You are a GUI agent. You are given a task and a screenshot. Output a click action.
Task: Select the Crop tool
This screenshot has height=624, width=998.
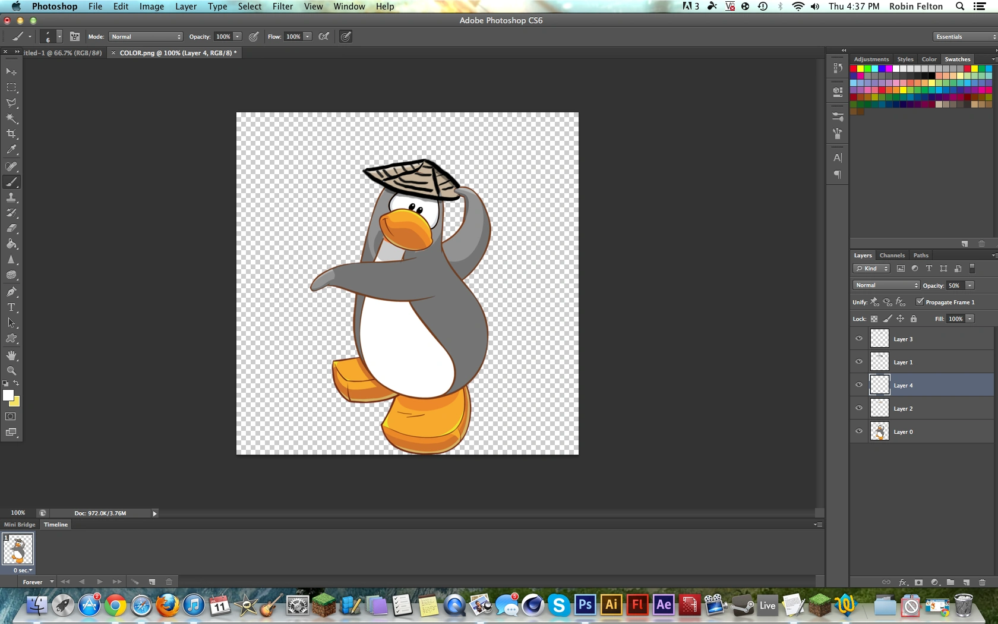11,134
